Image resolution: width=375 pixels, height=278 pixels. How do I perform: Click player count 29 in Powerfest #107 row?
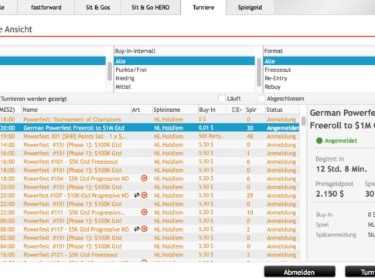point(250,195)
